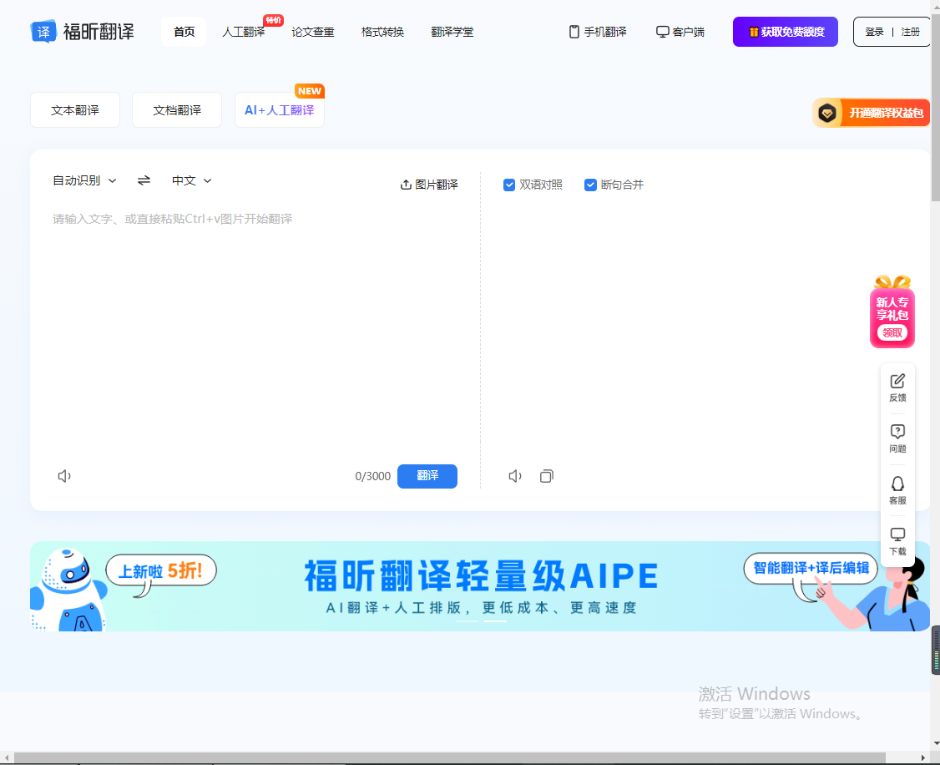Image resolution: width=940 pixels, height=765 pixels.
Task: Click the 登录 link
Action: point(874,32)
